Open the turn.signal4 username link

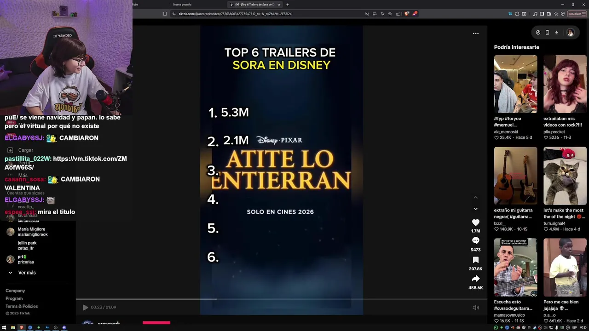click(554, 223)
